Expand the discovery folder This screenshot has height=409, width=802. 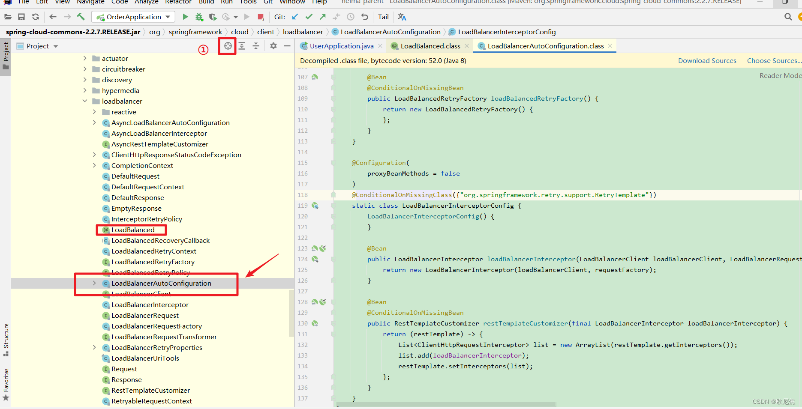coord(85,80)
